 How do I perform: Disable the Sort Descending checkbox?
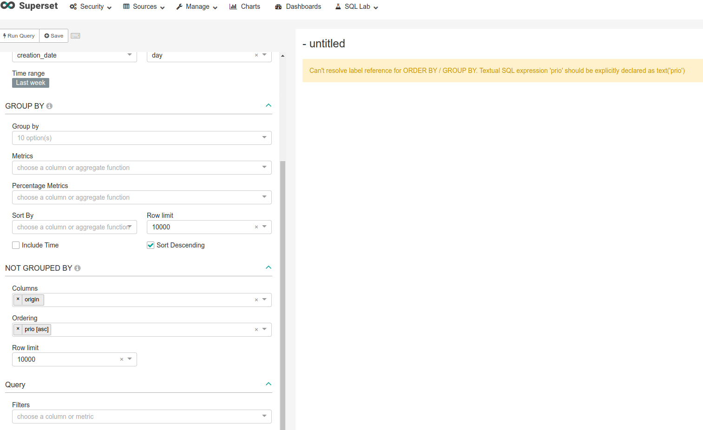[151, 245]
